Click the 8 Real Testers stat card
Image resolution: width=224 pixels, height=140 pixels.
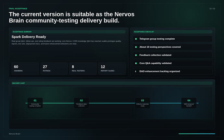coord(83,69)
